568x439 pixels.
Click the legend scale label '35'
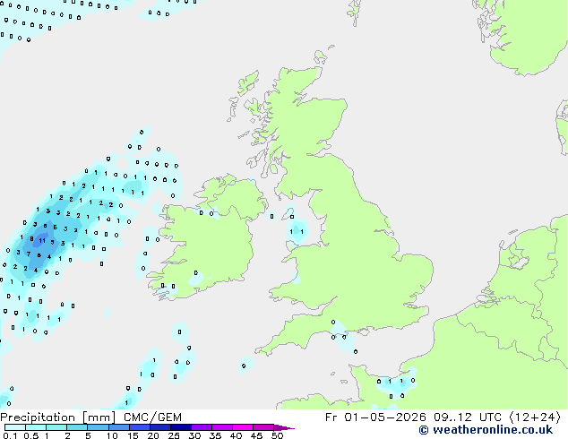[x=215, y=435]
